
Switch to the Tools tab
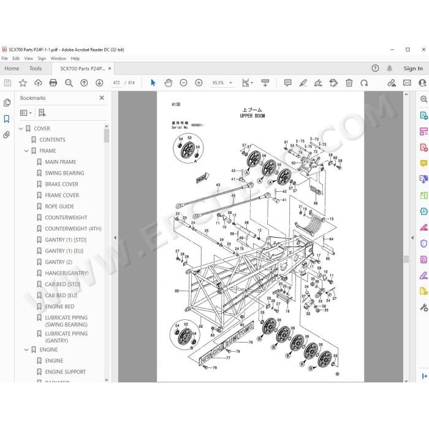(x=36, y=69)
